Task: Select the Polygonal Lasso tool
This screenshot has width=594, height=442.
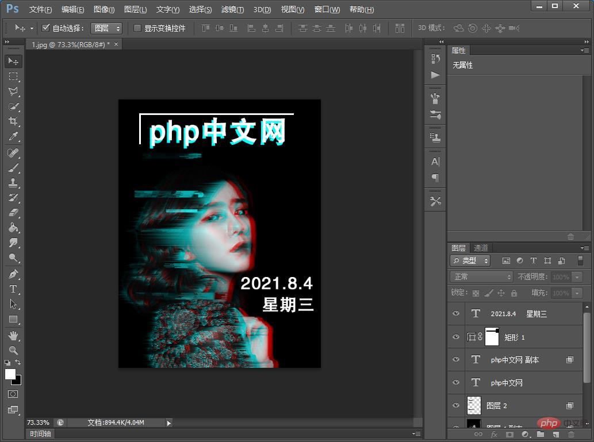Action: (x=13, y=91)
